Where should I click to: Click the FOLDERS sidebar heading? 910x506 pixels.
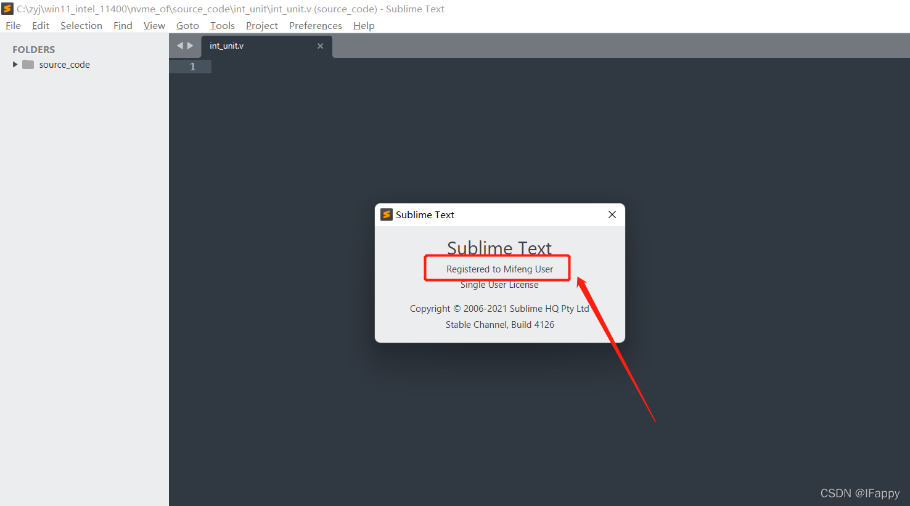point(34,49)
